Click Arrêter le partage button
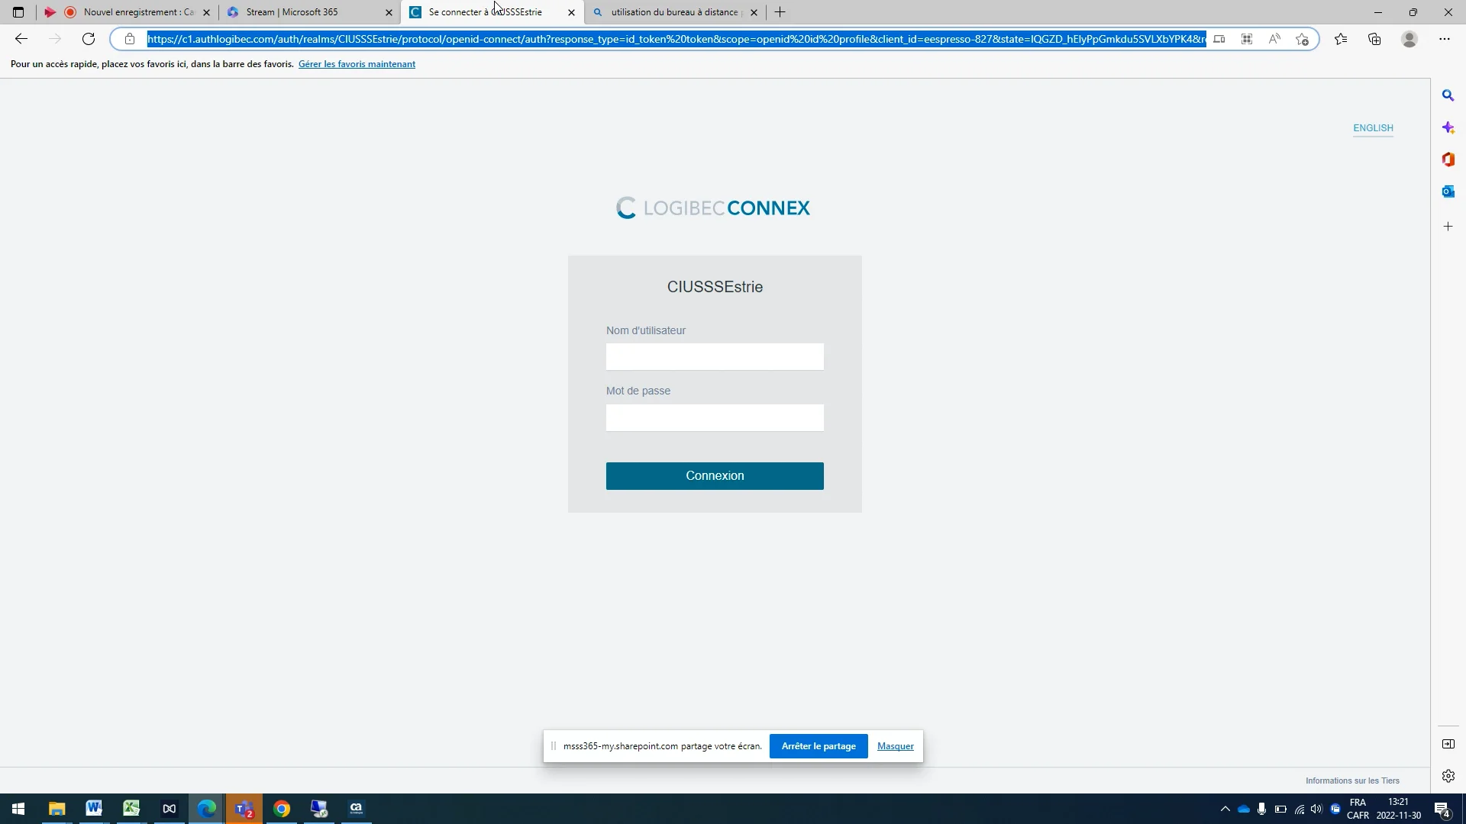Viewport: 1466px width, 824px height. tap(818, 746)
